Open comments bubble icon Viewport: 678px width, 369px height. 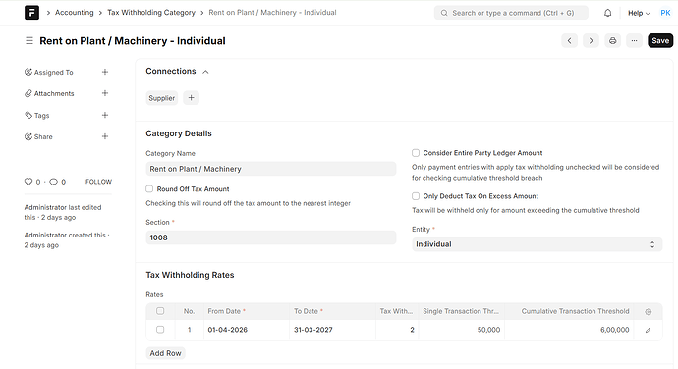53,182
